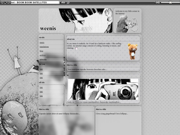
Task: Click the 'Cupcake ipsum dolor sit amet' text
Action: tap(59, 114)
